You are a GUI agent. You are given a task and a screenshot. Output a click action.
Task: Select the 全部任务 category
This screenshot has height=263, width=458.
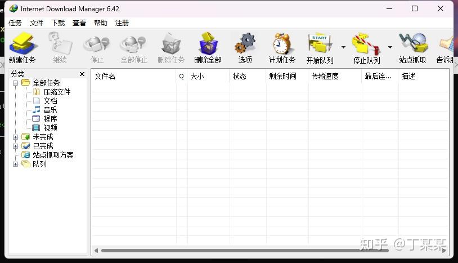click(x=46, y=83)
